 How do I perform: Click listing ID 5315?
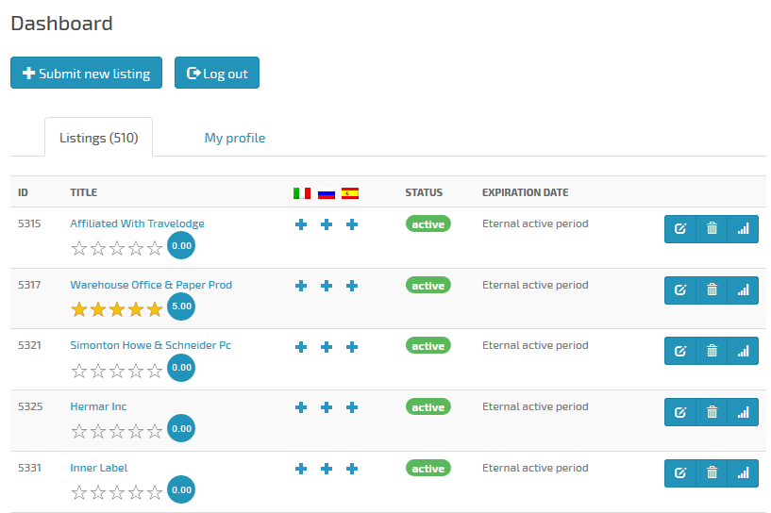(29, 223)
